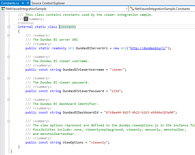Click the class icon beside NetViewerIntegrationSample.Constants

[132, 9]
